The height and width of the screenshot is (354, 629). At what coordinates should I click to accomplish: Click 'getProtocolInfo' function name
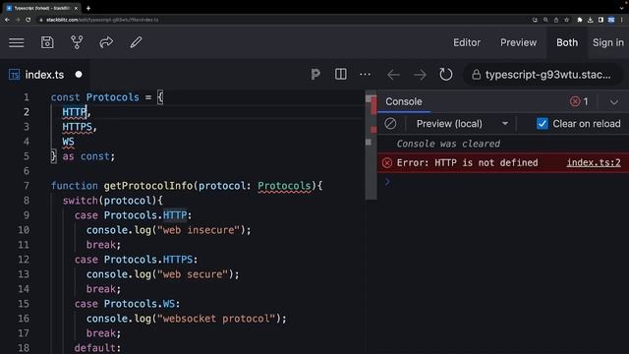tap(148, 186)
